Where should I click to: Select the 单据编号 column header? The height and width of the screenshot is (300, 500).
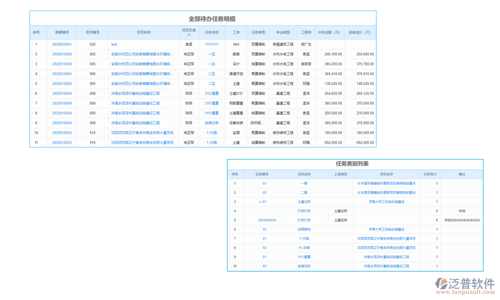pyautogui.click(x=62, y=32)
